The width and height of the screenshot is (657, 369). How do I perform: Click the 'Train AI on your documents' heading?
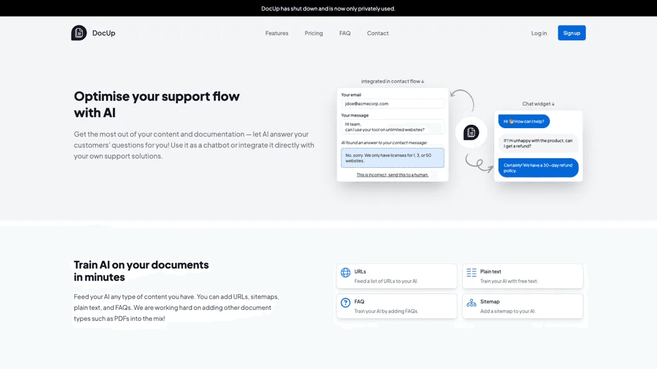[141, 271]
